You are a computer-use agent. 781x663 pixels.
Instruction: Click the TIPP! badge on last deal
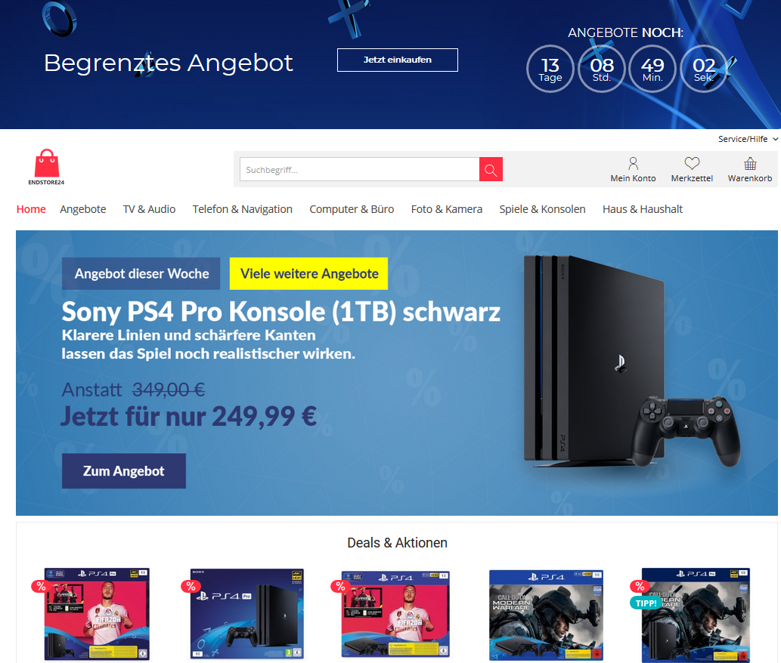646,603
